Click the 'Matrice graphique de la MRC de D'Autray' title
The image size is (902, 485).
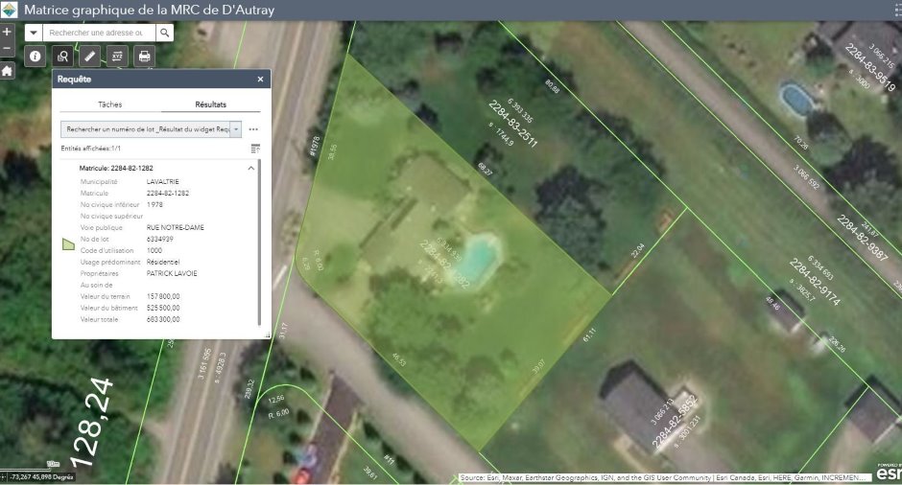149,10
